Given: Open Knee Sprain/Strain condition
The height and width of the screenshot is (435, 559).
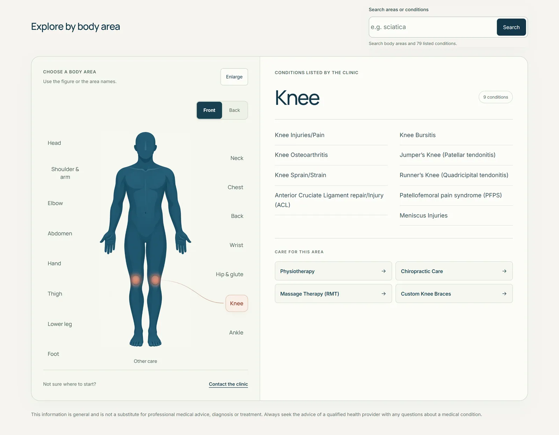Looking at the screenshot, I should pos(300,175).
